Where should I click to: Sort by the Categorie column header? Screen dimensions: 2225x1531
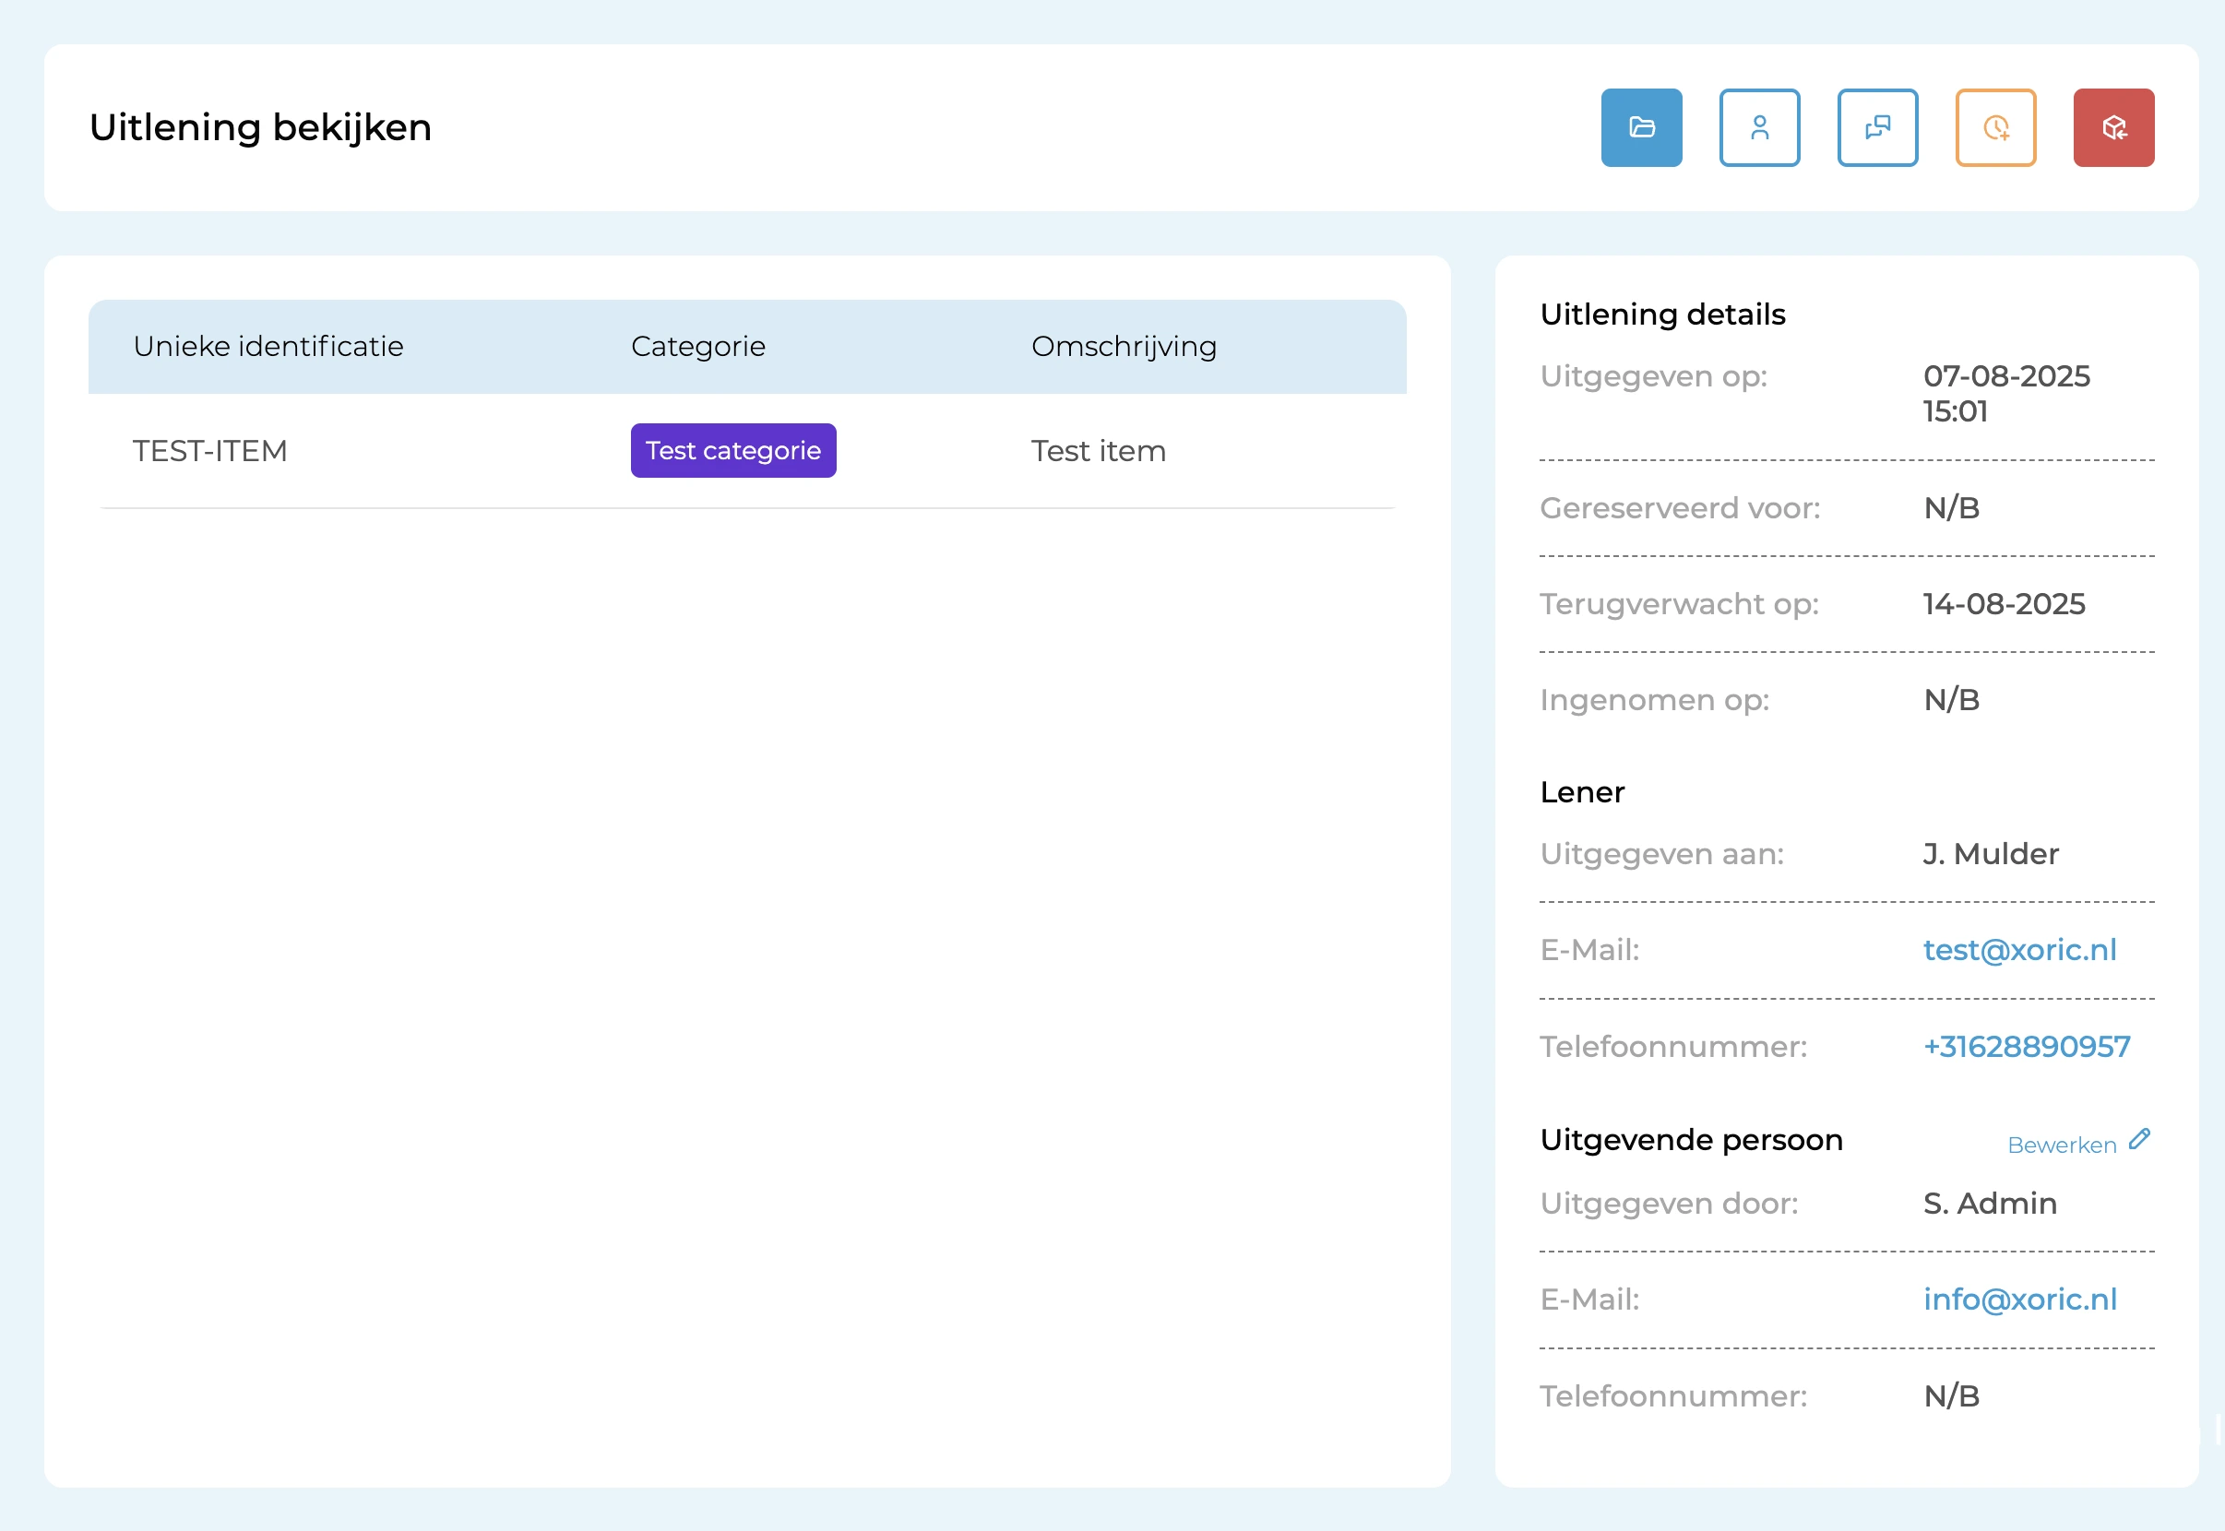click(697, 346)
